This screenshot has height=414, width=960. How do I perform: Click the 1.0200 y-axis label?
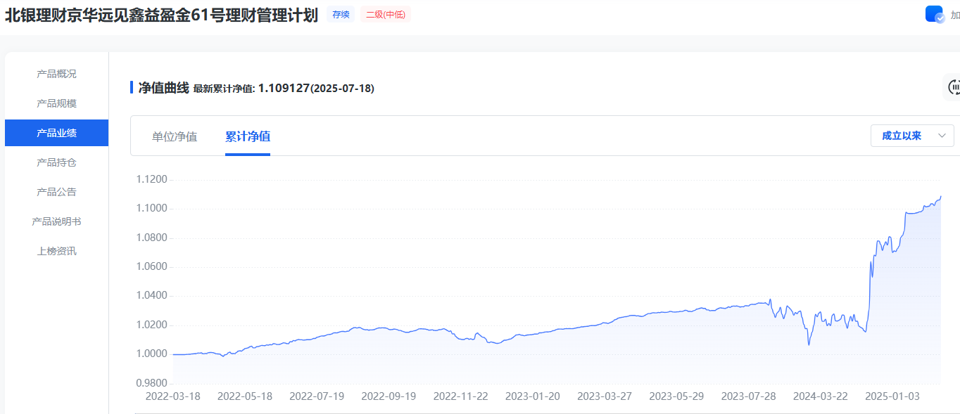pyautogui.click(x=151, y=325)
